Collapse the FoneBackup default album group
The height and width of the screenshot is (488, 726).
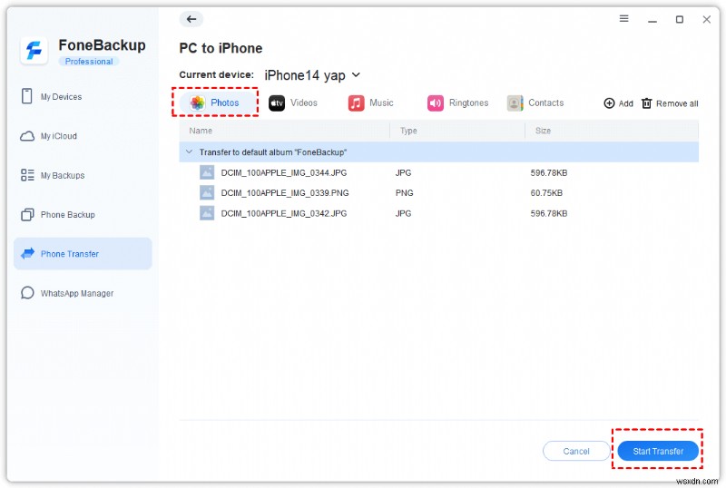pyautogui.click(x=189, y=151)
